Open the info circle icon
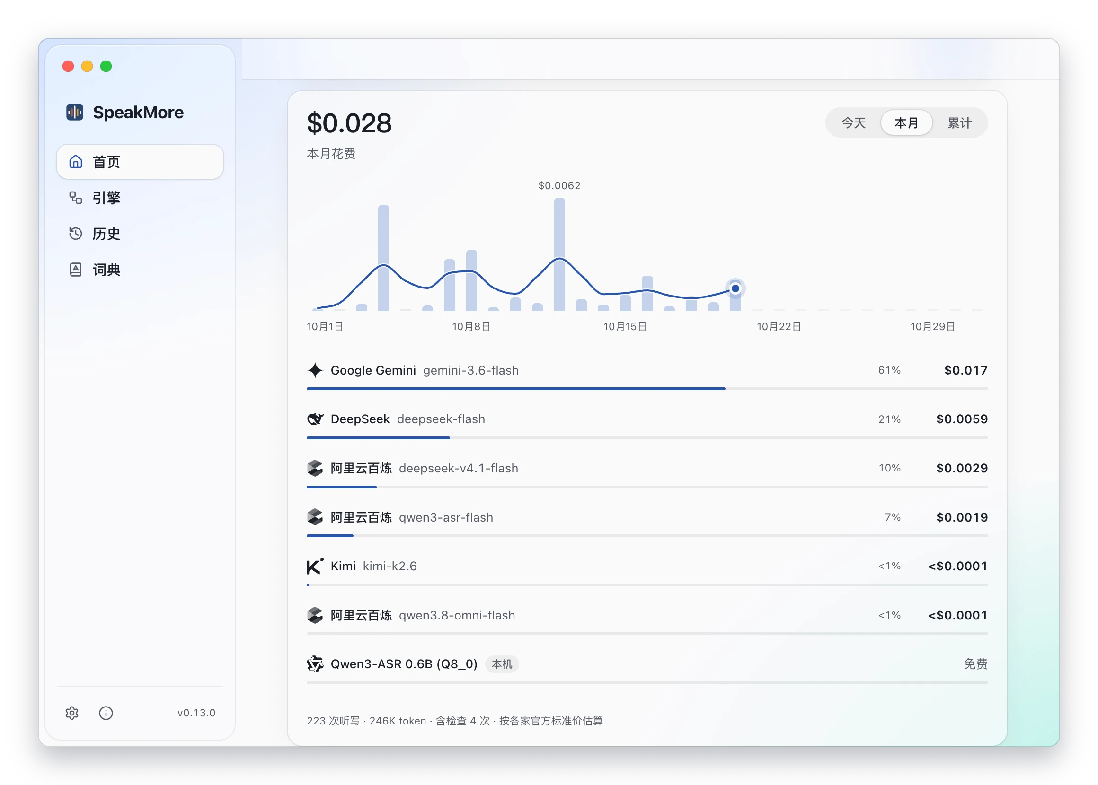 point(106,713)
